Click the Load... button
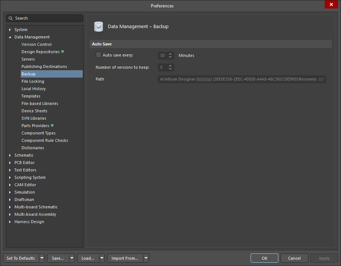The image size is (341, 266). click(x=88, y=258)
